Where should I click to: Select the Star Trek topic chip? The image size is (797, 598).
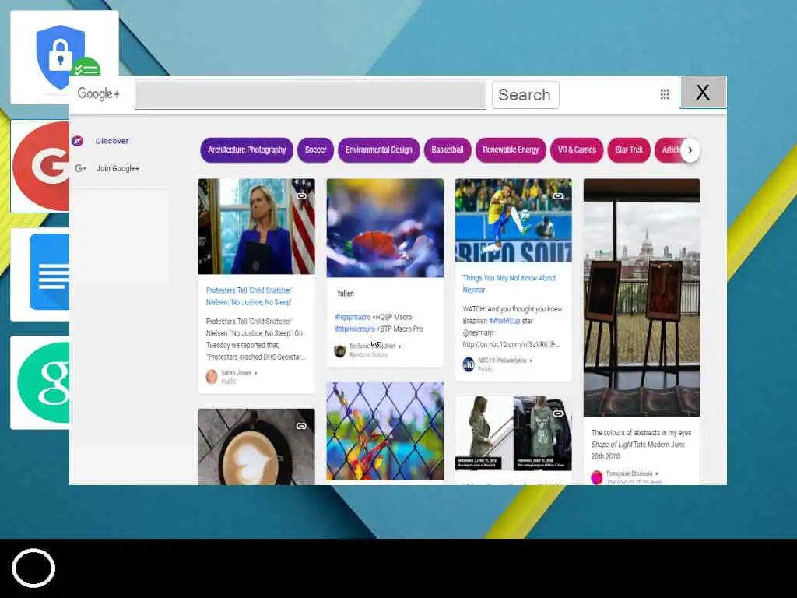pos(629,150)
